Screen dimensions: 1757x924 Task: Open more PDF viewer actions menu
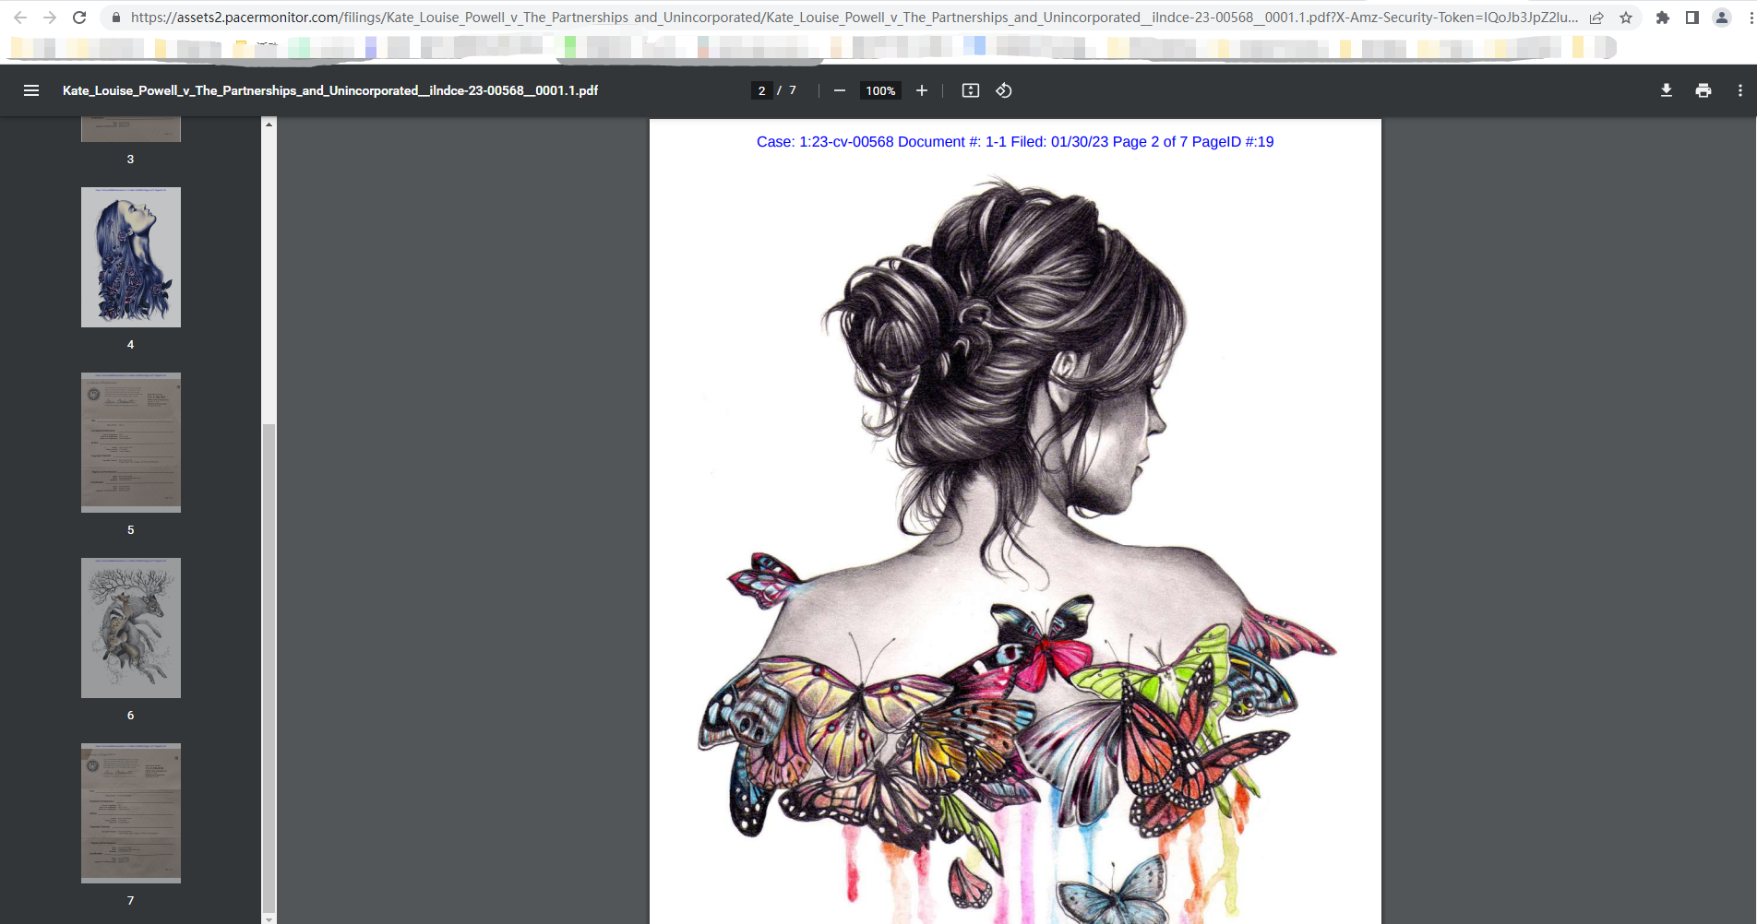(1740, 90)
